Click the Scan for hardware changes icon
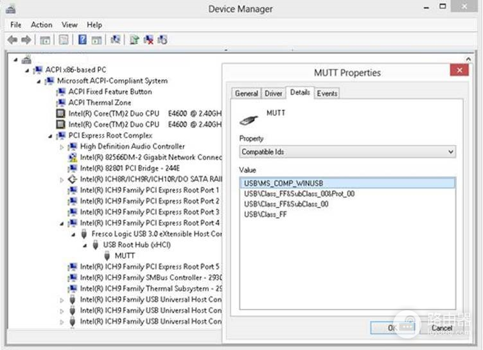483x350 pixels. coord(116,39)
